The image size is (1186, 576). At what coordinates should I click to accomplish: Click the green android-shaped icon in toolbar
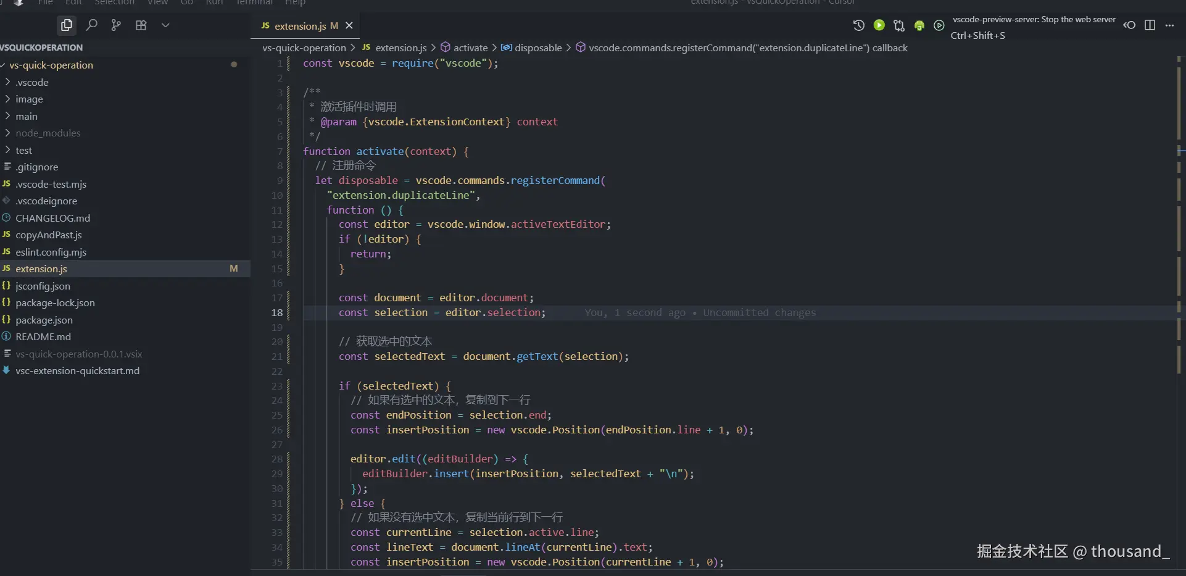[x=919, y=25]
